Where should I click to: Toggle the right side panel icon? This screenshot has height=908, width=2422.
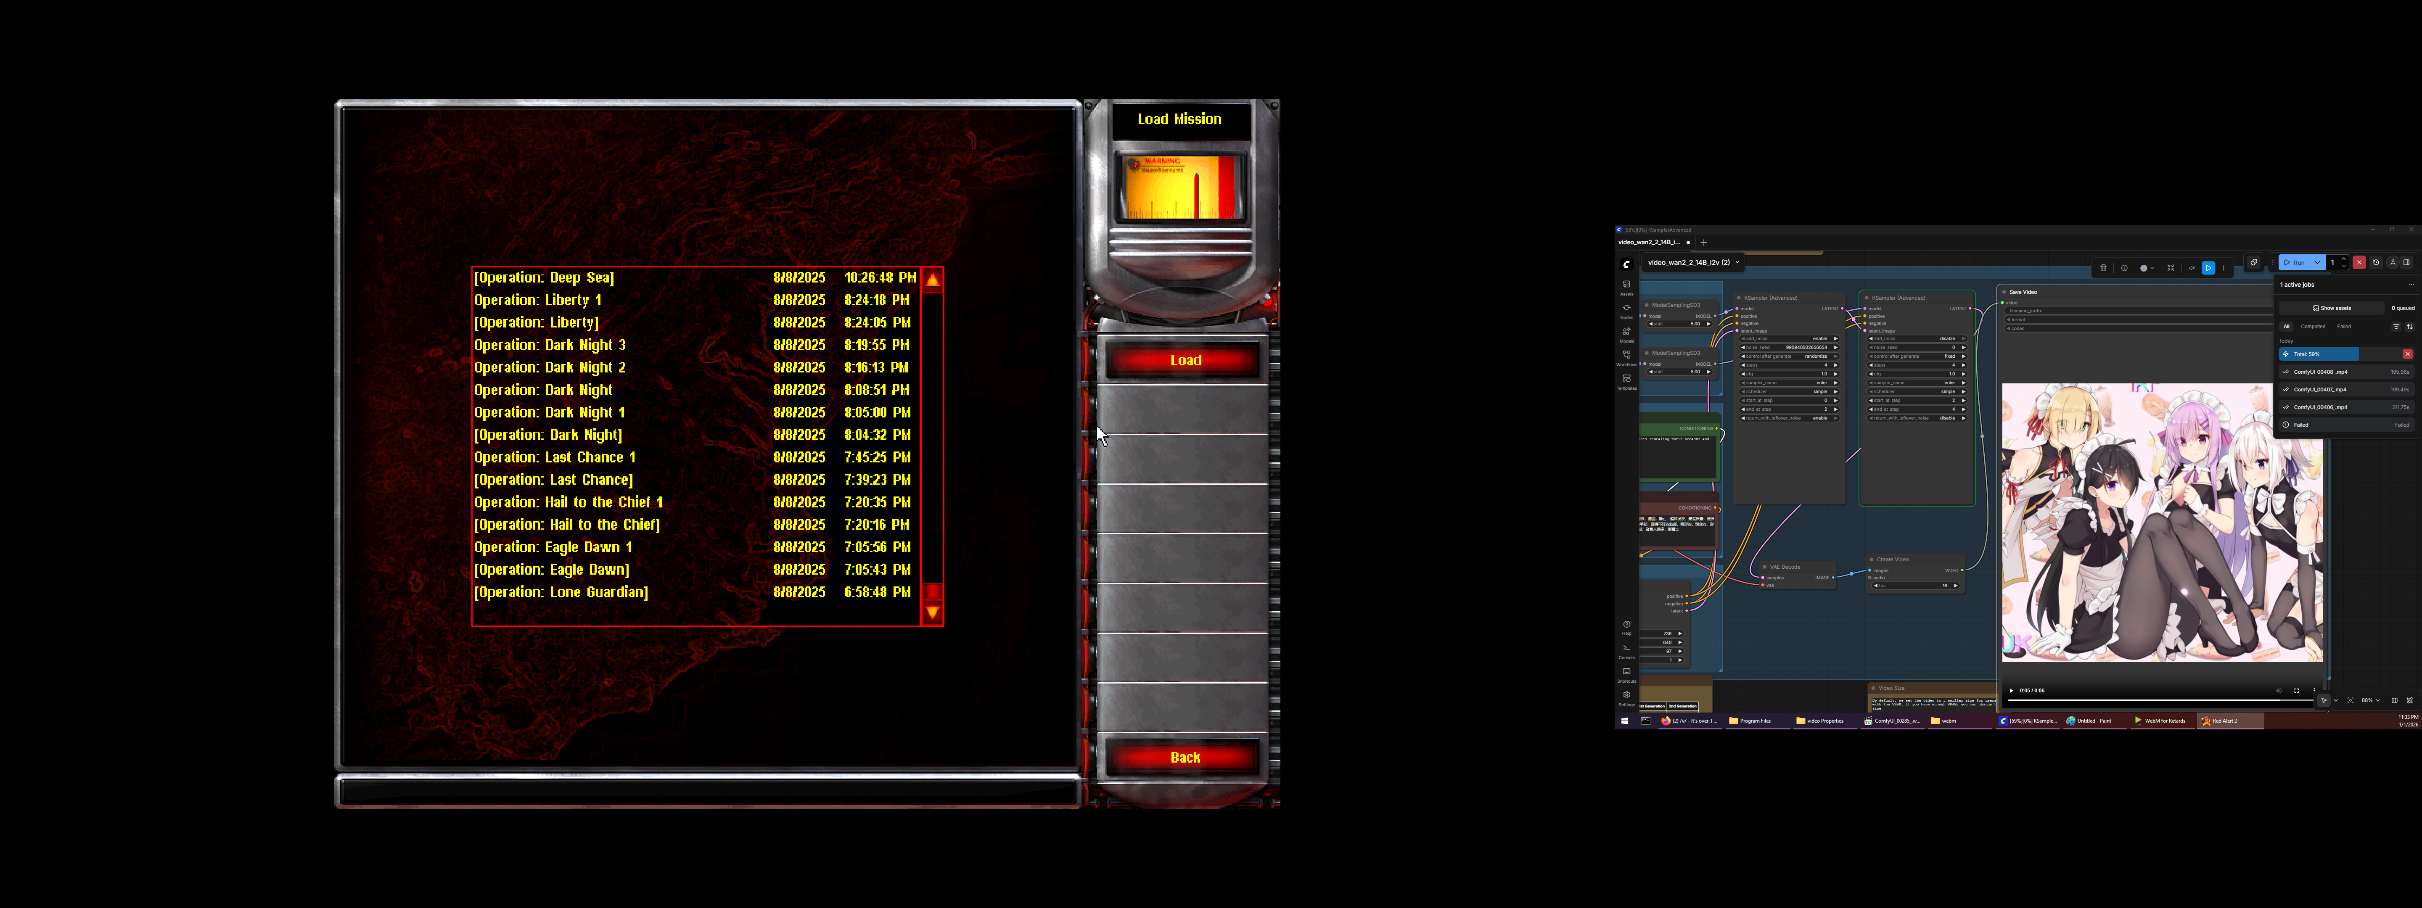2406,262
